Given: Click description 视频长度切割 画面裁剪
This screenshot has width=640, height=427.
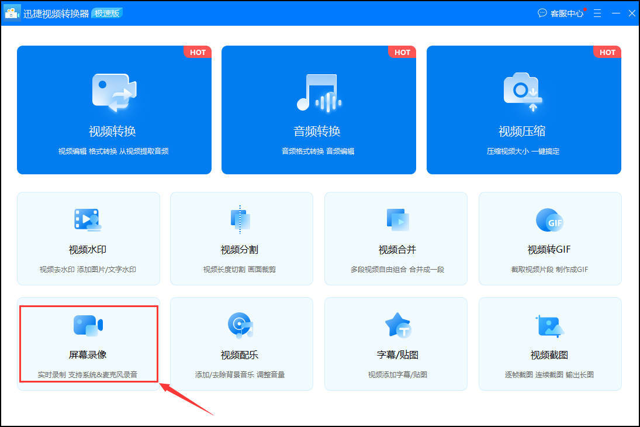Looking at the screenshot, I should (x=240, y=269).
